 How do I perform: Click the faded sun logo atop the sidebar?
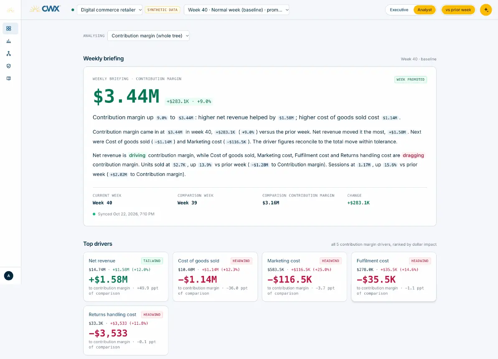pyautogui.click(x=10, y=10)
